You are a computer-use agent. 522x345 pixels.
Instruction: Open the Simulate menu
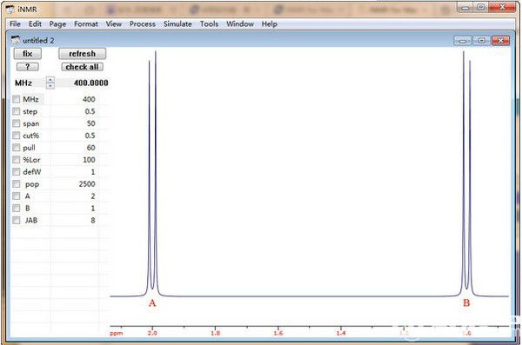pyautogui.click(x=177, y=24)
